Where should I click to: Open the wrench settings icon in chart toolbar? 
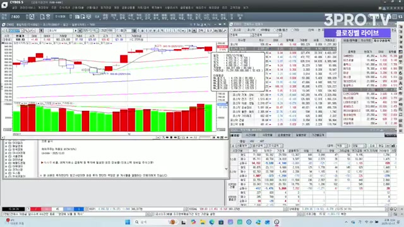click(x=225, y=31)
